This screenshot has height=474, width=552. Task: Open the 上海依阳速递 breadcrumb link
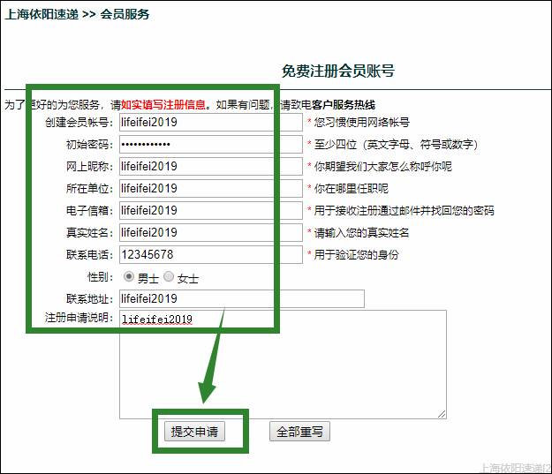tap(41, 14)
